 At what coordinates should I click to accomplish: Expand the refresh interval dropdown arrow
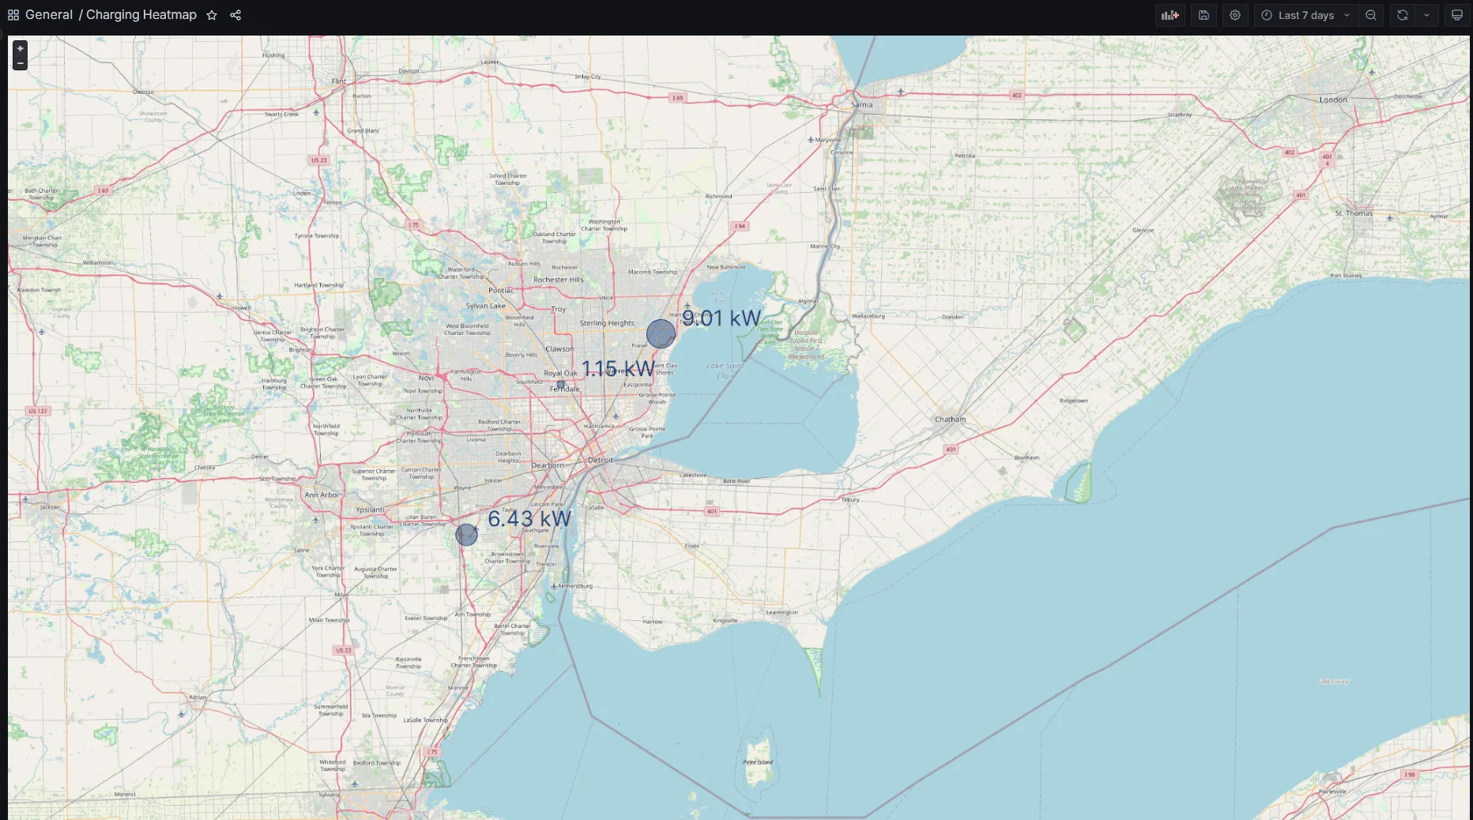1426,15
